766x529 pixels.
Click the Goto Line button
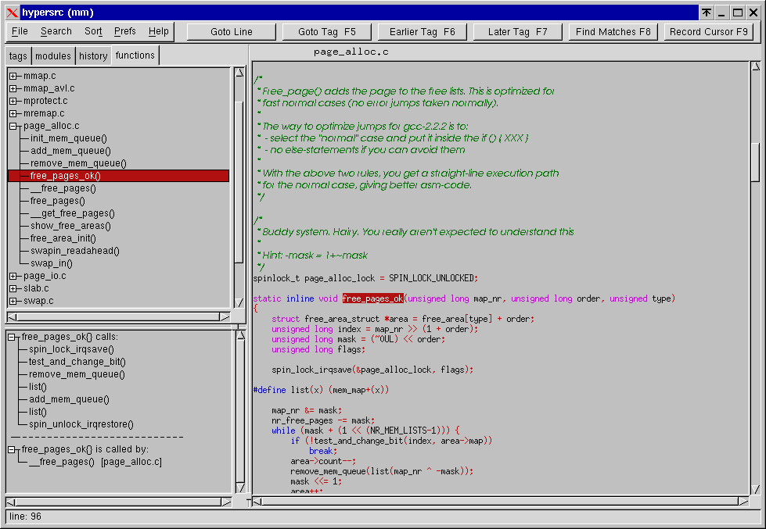pos(232,32)
